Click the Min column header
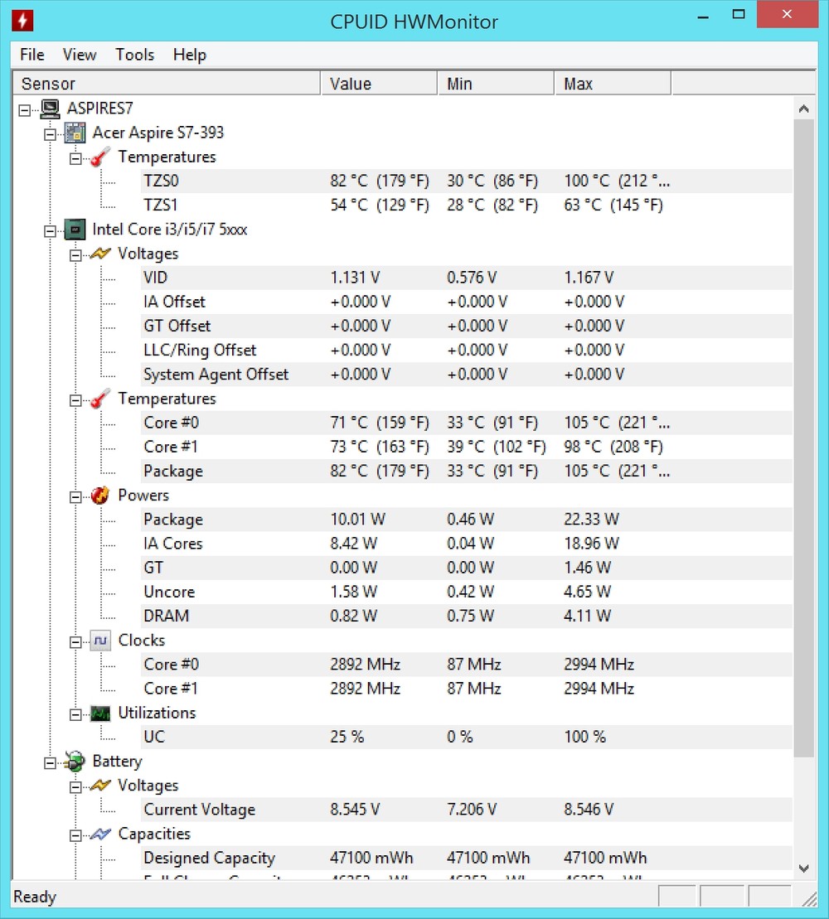This screenshot has width=829, height=919. [496, 83]
